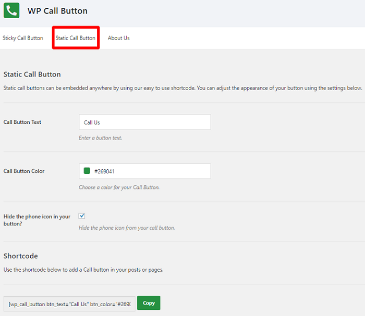
Task: Uncheck the hide phone icon checkbox
Action: [x=82, y=216]
